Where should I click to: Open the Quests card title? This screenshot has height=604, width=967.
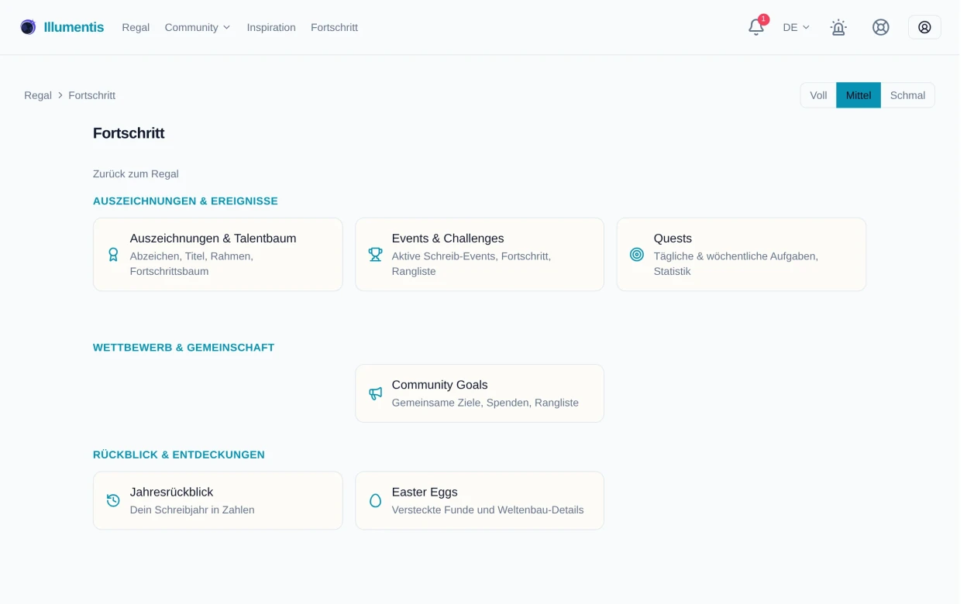pos(673,239)
